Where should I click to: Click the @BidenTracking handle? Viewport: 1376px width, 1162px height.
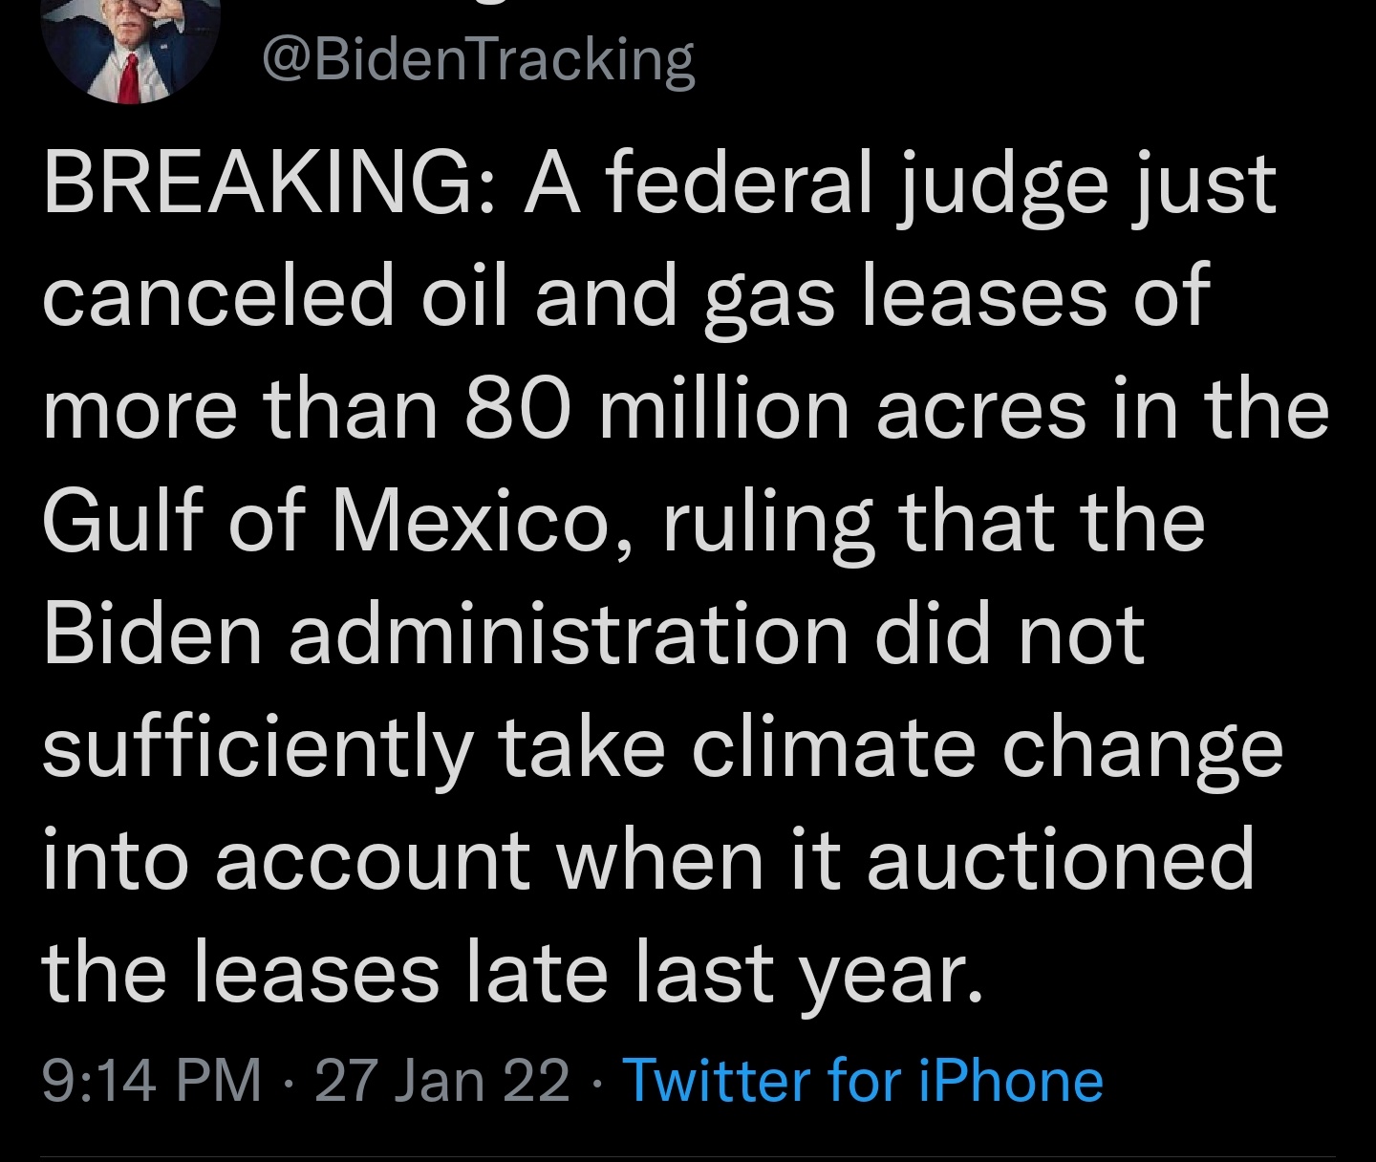click(478, 61)
